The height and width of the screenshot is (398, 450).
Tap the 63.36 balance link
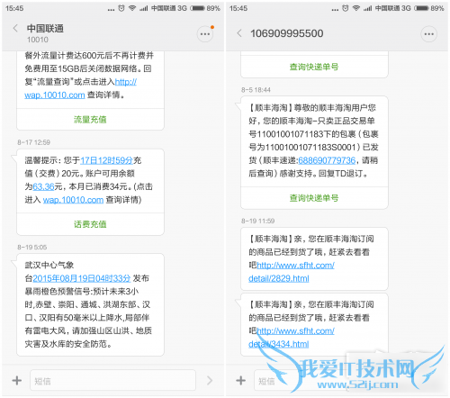pos(43,186)
